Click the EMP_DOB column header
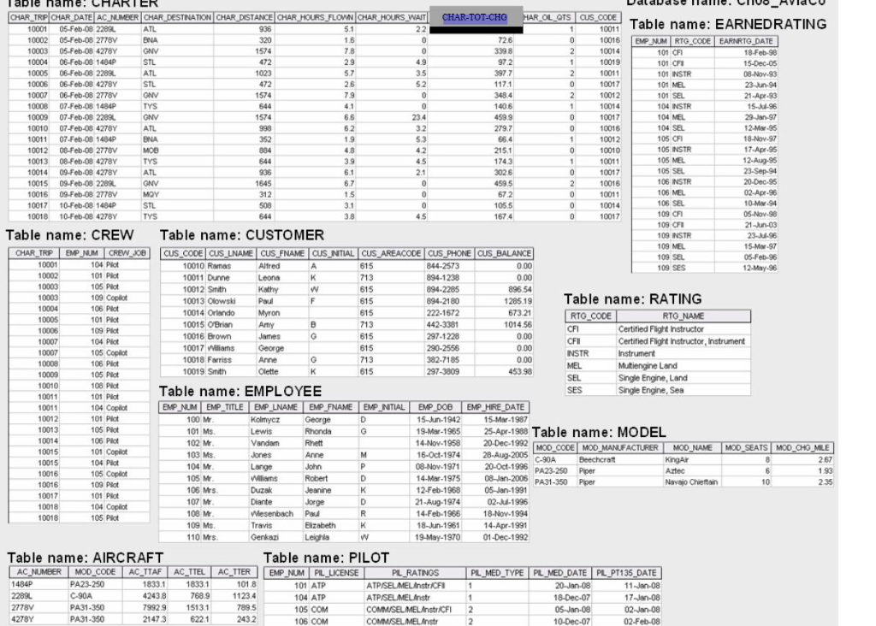Screen dimensions: 876x626 point(435,407)
